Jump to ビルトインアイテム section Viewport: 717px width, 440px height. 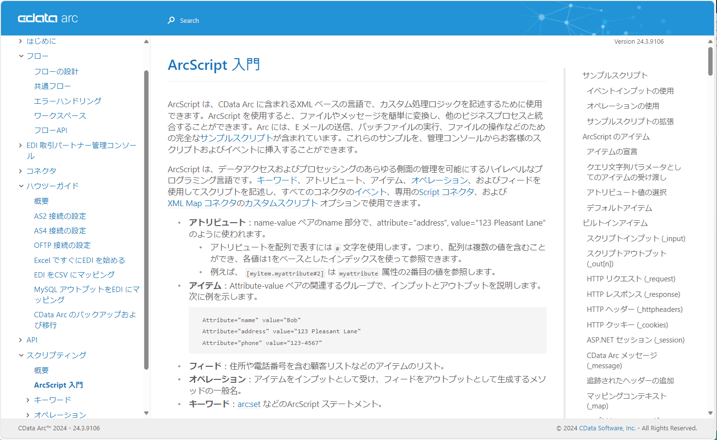click(x=615, y=223)
